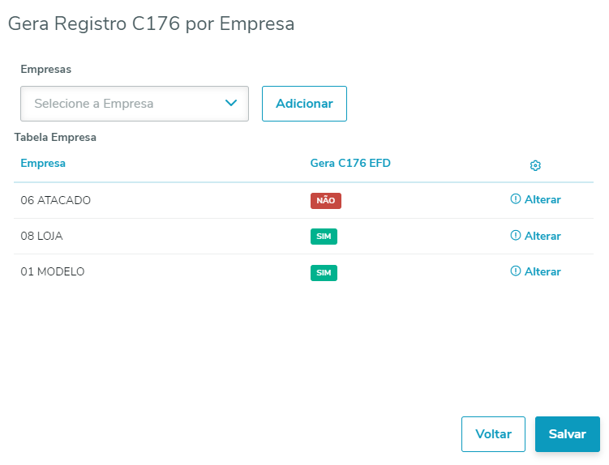Sort by Empresa column header

(x=43, y=164)
